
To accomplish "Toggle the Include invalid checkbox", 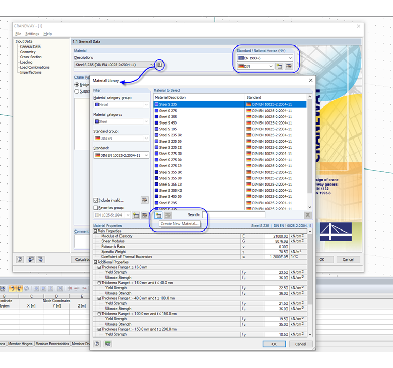I will [96, 200].
